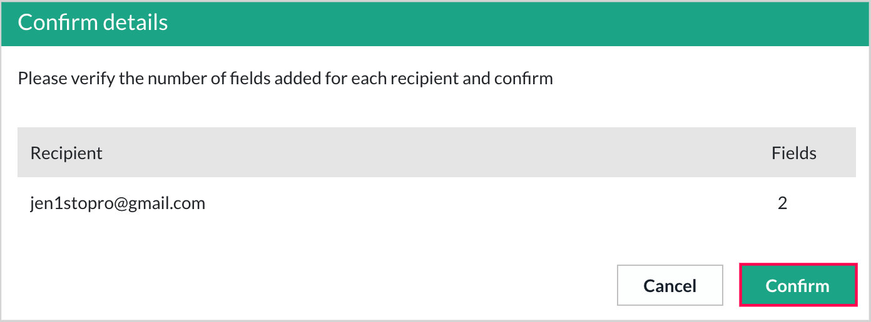Click empty space in green header bar
Screen dimensions: 871x322
click(x=501, y=22)
